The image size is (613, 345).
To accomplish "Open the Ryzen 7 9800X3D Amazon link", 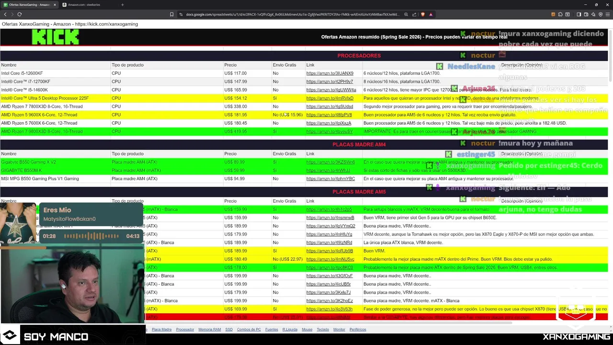I will point(329,131).
